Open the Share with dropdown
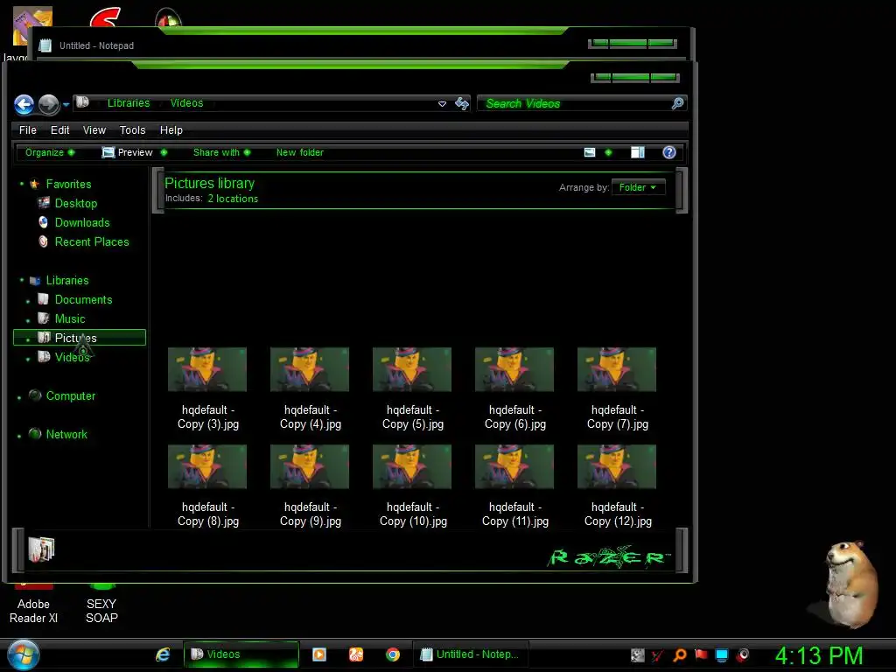The height and width of the screenshot is (672, 896). 221,152
